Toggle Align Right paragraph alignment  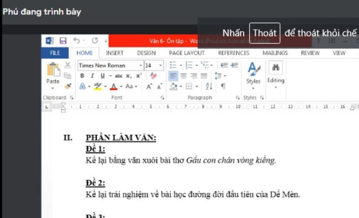pyautogui.click(x=194, y=76)
